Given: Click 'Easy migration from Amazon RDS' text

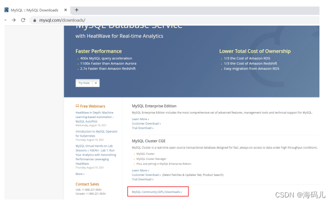Looking at the screenshot, I should coord(252,68).
